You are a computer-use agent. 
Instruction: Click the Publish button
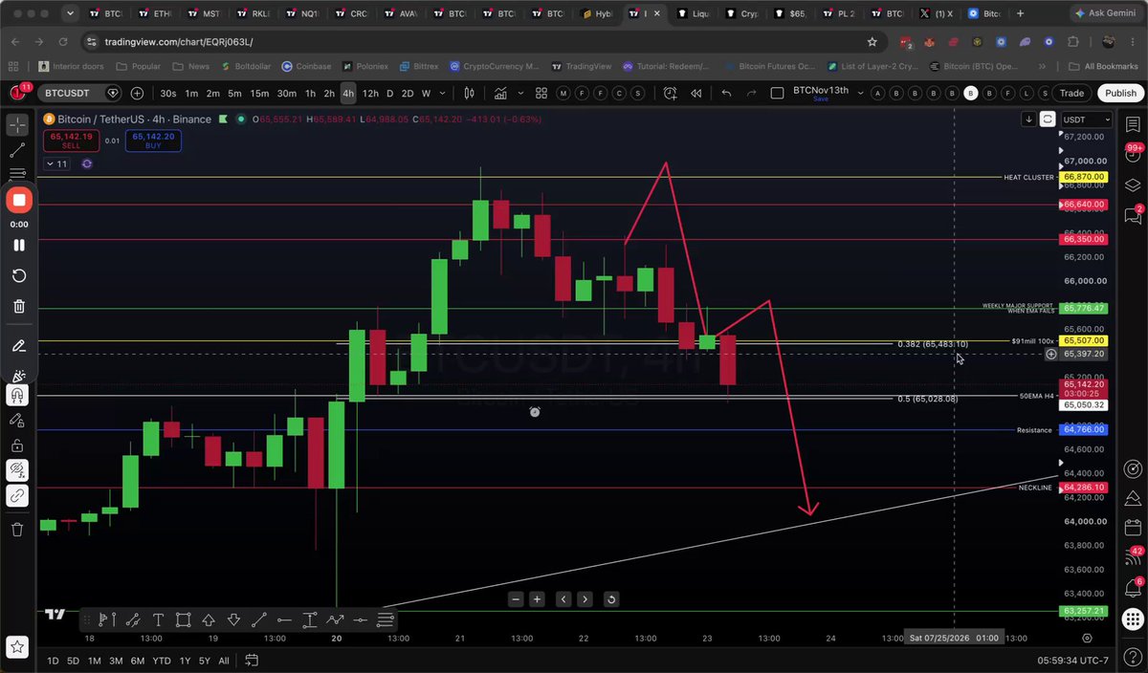pos(1120,93)
